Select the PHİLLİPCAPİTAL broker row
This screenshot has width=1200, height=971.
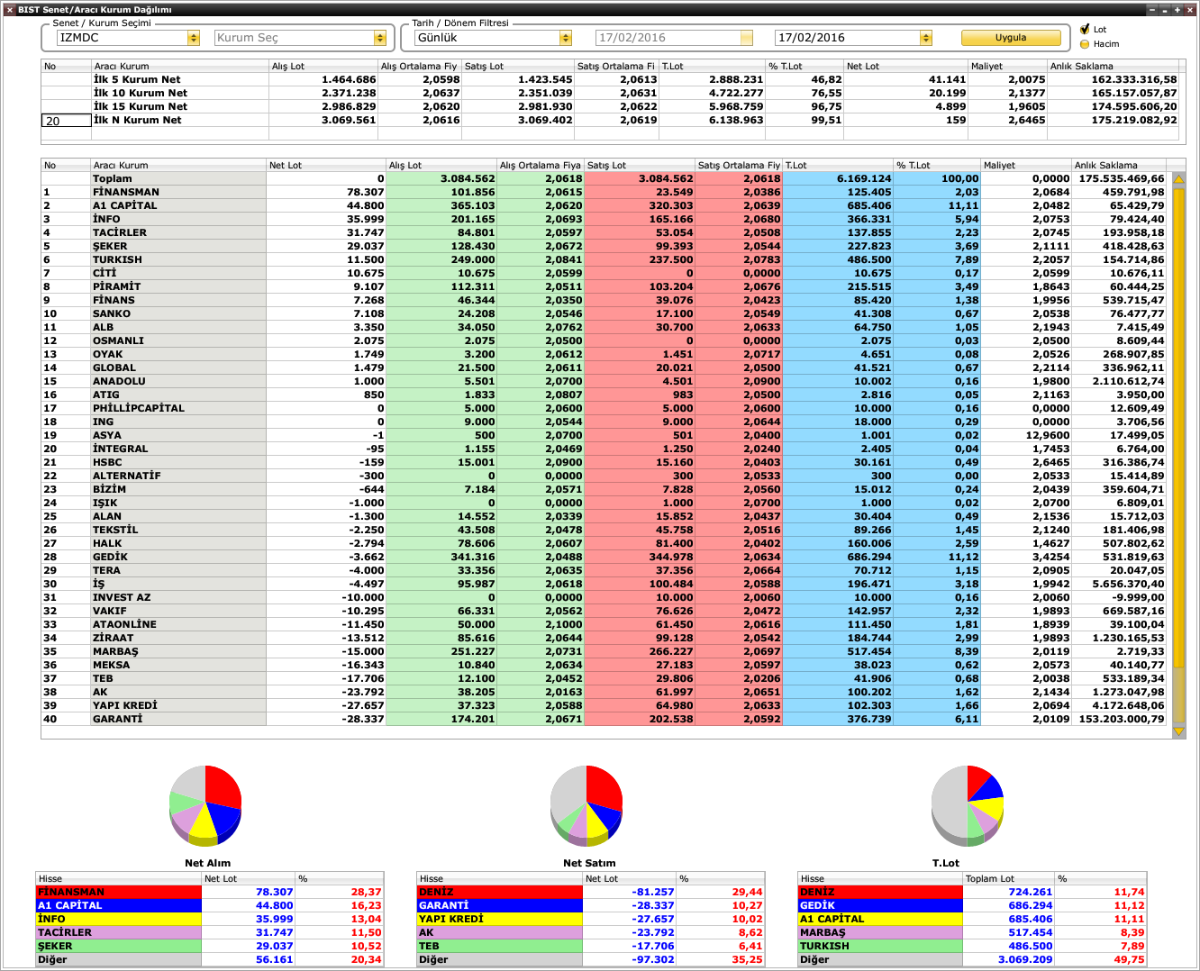click(604, 408)
